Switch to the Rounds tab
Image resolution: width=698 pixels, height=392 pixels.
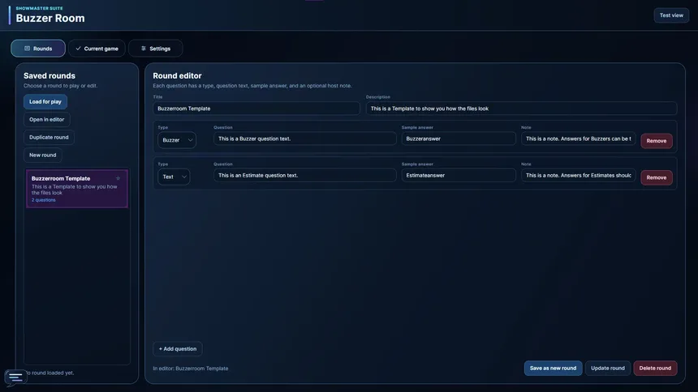tap(38, 49)
